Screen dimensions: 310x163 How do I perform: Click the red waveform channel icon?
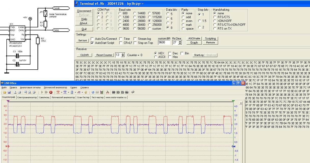pos(58,92)
